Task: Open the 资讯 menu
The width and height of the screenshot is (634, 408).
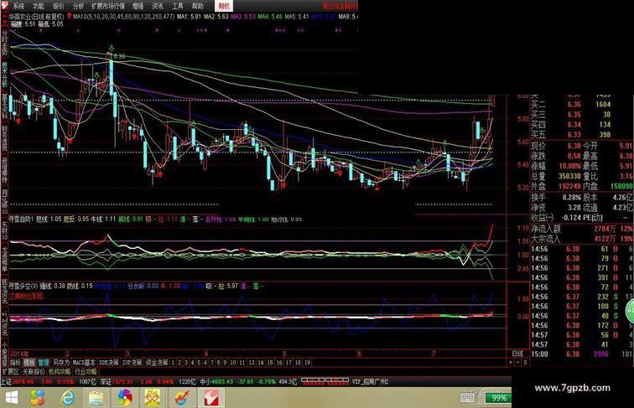Action: 158,6
